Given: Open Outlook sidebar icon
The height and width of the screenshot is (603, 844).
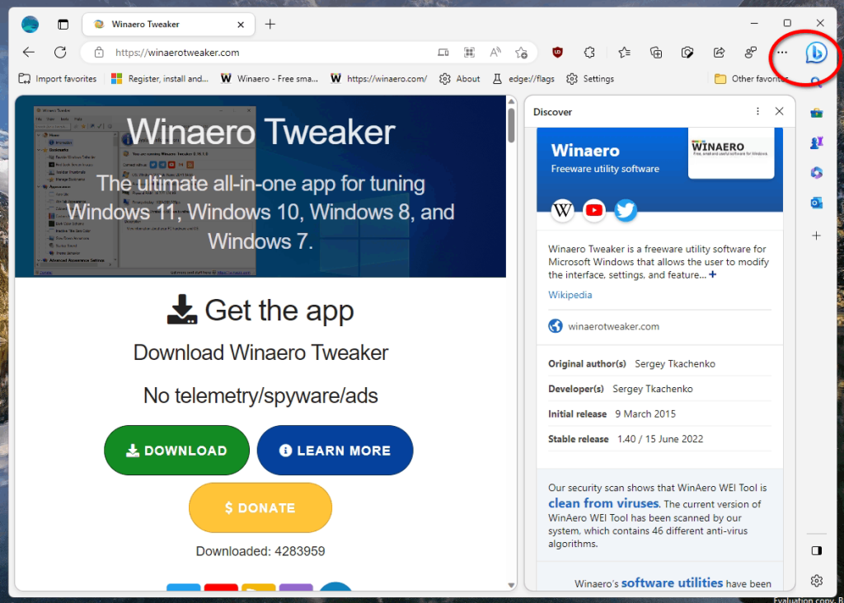Looking at the screenshot, I should pyautogui.click(x=817, y=203).
